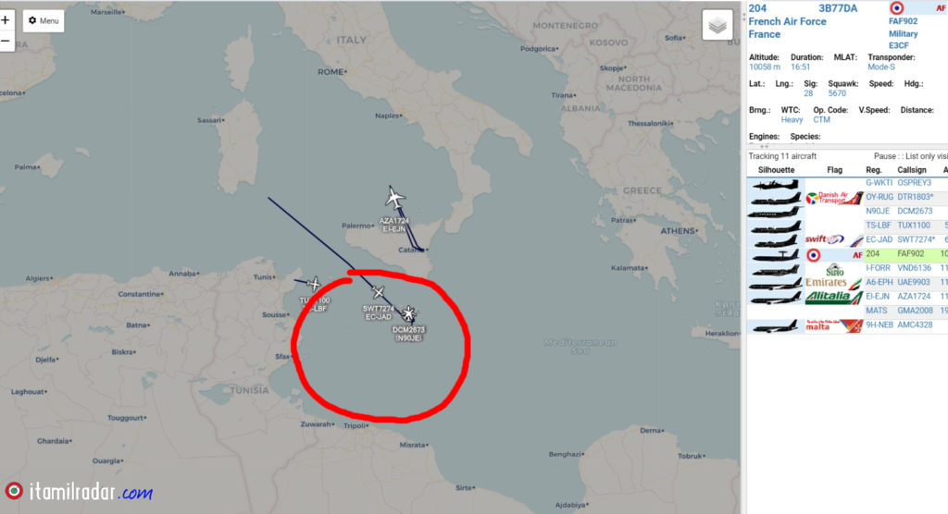Click the zoom in plus button
This screenshot has height=514, width=948.
(x=6, y=20)
